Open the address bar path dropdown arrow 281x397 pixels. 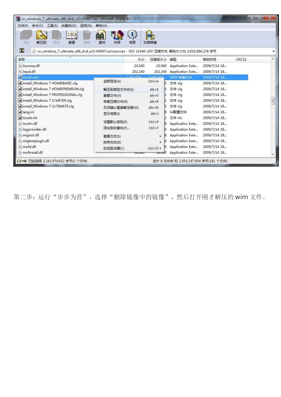273,51
